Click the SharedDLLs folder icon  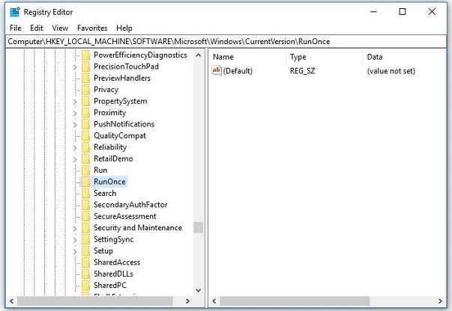click(x=85, y=274)
